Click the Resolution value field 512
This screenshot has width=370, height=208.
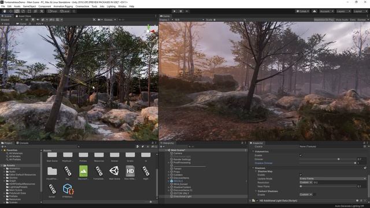pos(340,183)
